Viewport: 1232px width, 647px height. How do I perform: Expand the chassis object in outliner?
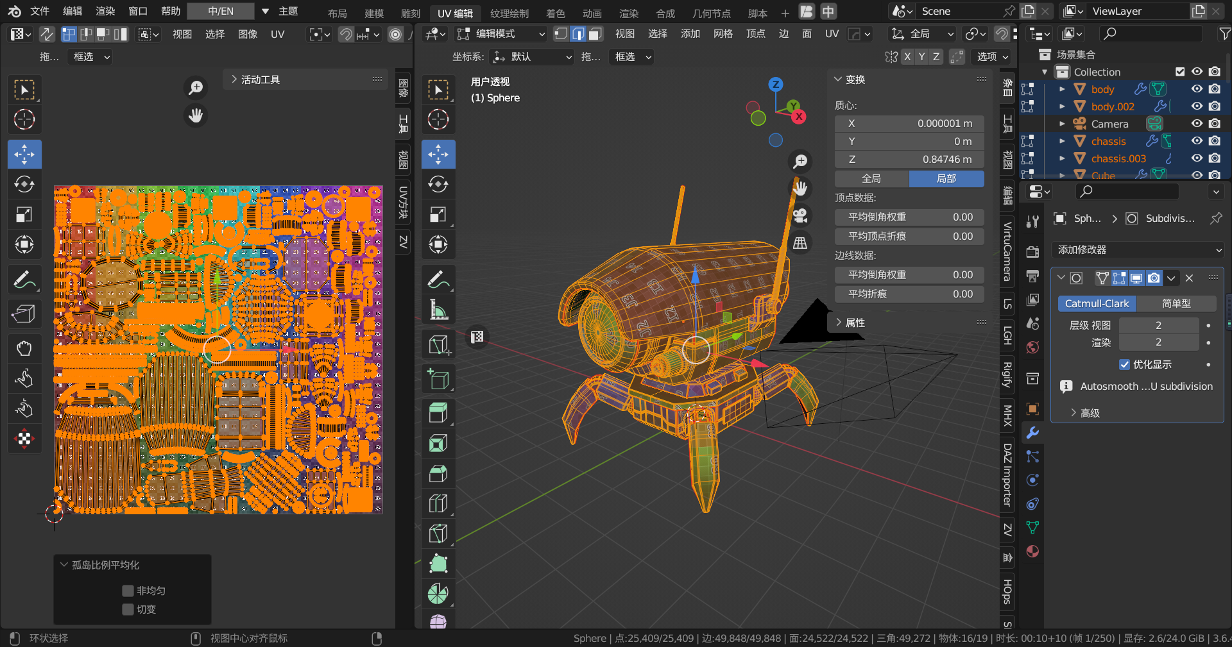tap(1062, 141)
